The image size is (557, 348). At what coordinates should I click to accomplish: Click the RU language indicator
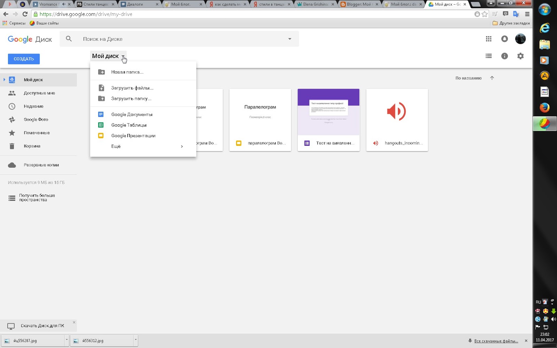coord(538,302)
